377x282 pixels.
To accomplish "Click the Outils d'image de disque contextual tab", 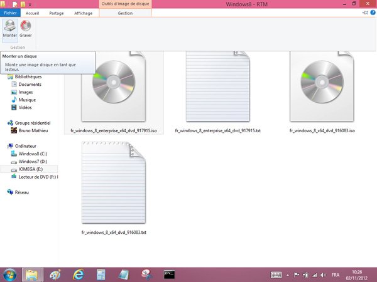I will point(125,4).
